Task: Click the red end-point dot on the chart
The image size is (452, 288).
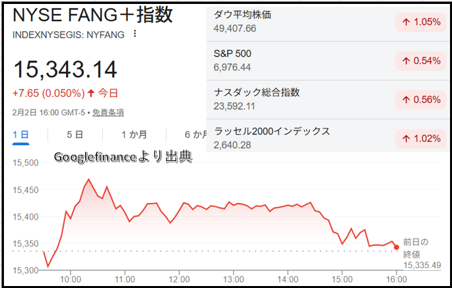Action: 396,247
